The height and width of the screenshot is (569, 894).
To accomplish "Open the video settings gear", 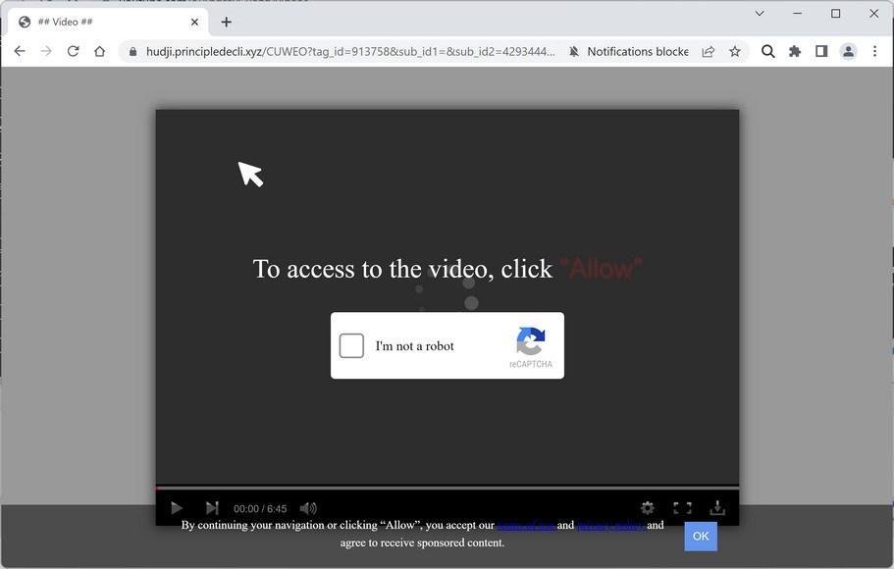I will click(x=647, y=507).
